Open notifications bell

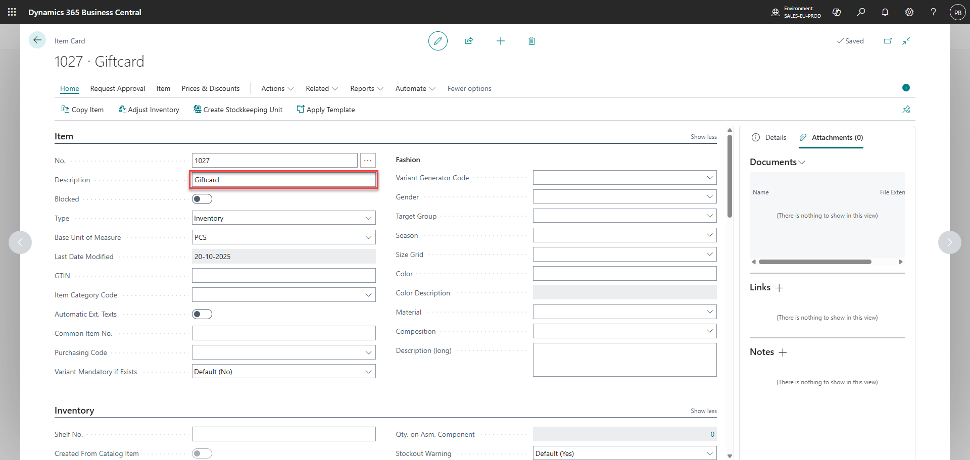[x=885, y=12]
